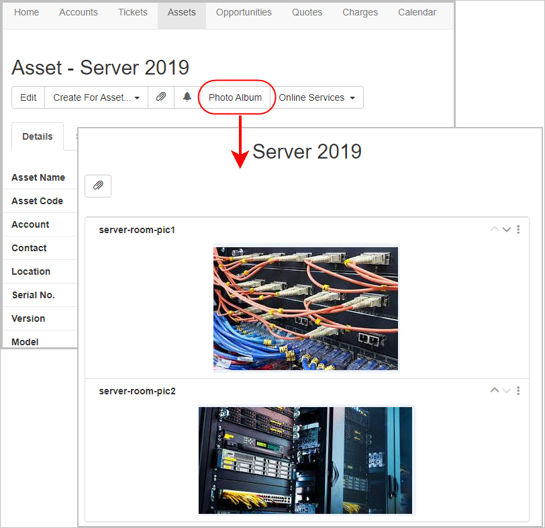Viewport: 545px width, 528px height.
Task: Open the Online Services dropdown
Action: (x=316, y=97)
